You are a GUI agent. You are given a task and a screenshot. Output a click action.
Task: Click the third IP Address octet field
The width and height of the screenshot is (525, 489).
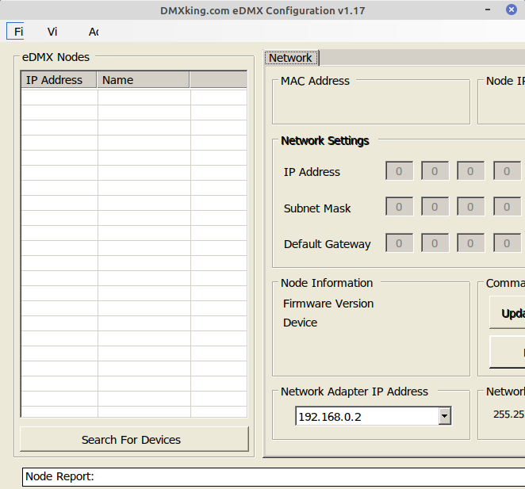tap(471, 170)
